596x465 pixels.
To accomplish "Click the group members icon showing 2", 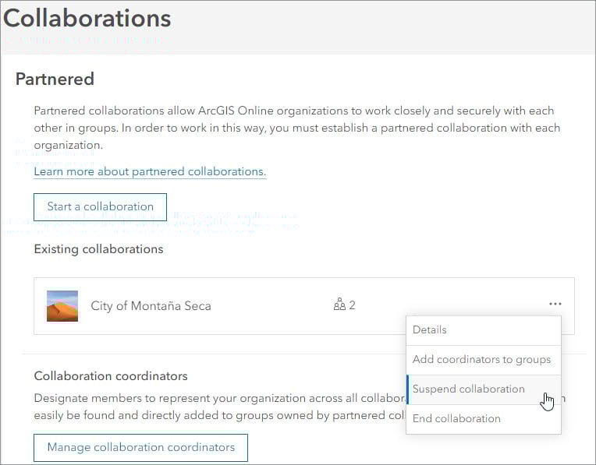I will [x=339, y=305].
